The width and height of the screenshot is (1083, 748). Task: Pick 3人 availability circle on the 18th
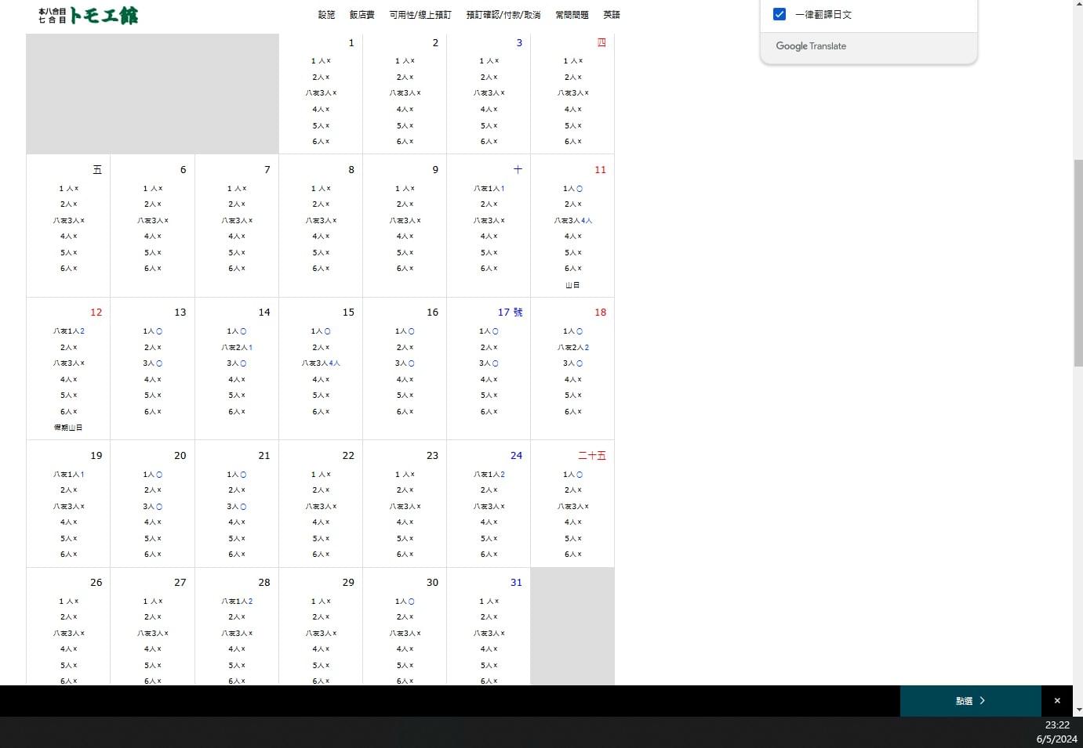[580, 363]
